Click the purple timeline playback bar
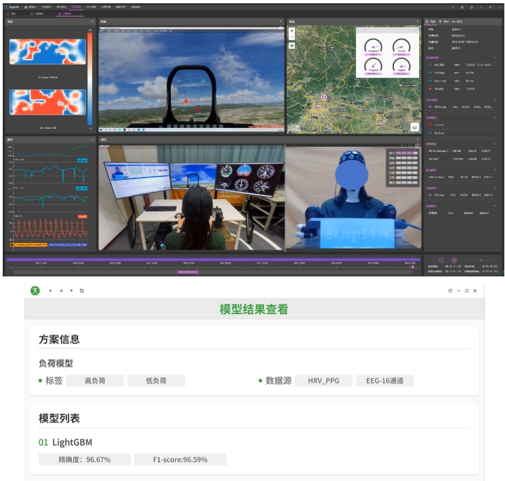The width and height of the screenshot is (505, 481). (x=210, y=258)
